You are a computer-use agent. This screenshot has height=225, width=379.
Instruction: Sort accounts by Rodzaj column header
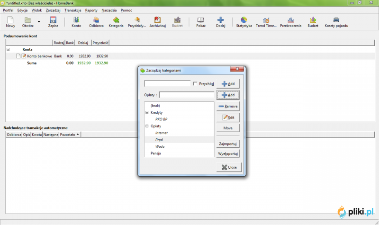pyautogui.click(x=59, y=43)
